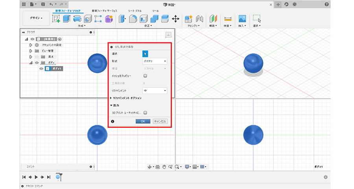Open the 形式 dropdown showing バイナリ
Viewport: 354px width, 189px height.
pyautogui.click(x=155, y=61)
